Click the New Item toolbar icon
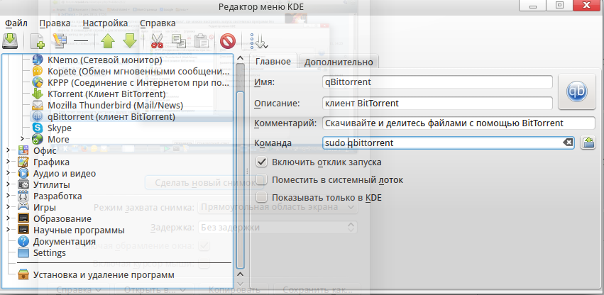Screen dimensions: 604x295 [x=37, y=41]
